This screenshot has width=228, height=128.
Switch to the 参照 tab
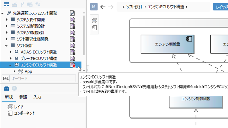tap(23, 97)
